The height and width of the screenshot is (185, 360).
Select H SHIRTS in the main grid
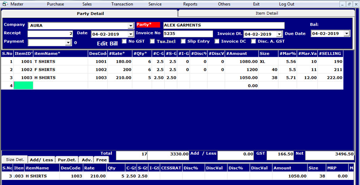pyautogui.click(x=61, y=78)
